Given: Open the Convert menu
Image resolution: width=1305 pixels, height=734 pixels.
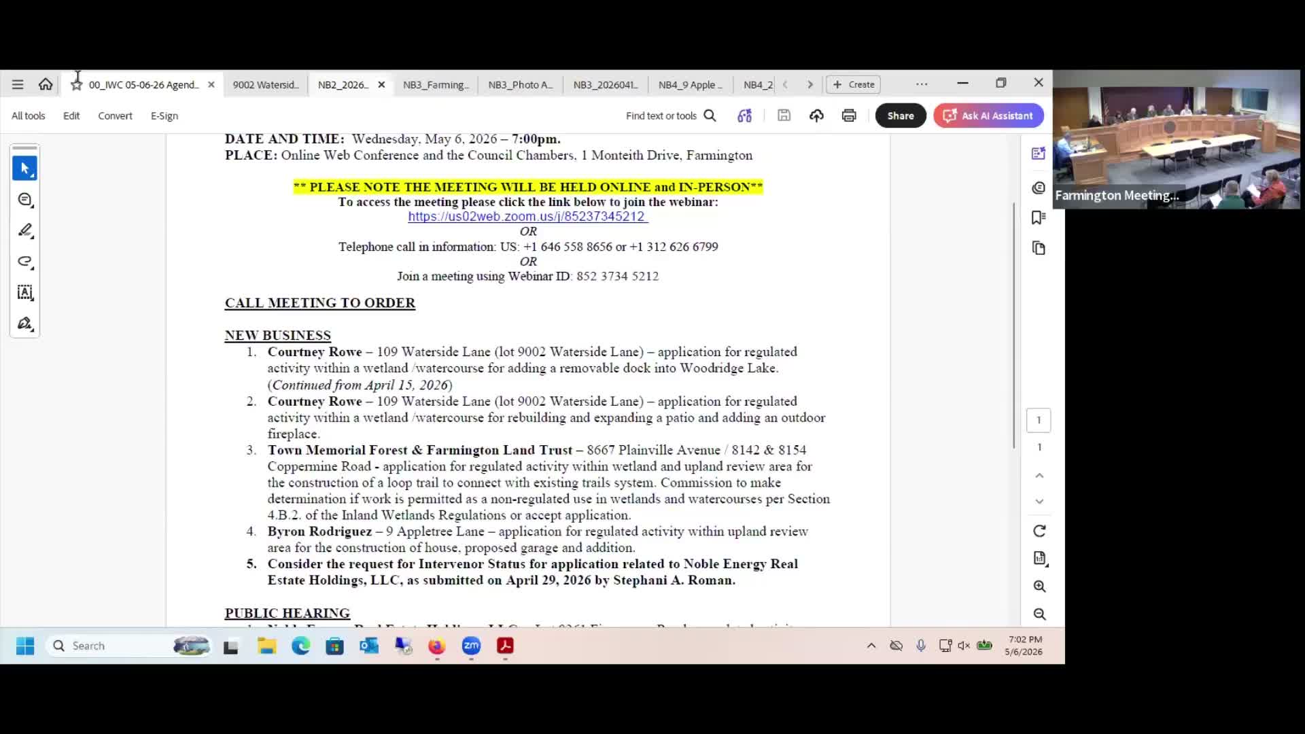Looking at the screenshot, I should click(115, 116).
